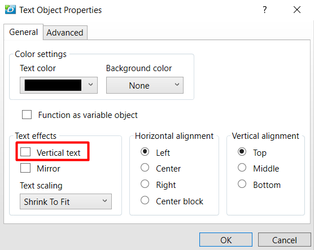
Task: Check Function as variable object
Action: [27, 115]
